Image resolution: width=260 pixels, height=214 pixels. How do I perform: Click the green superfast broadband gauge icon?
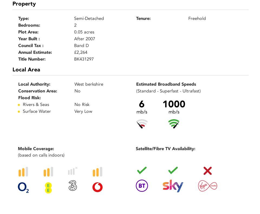tap(174, 124)
